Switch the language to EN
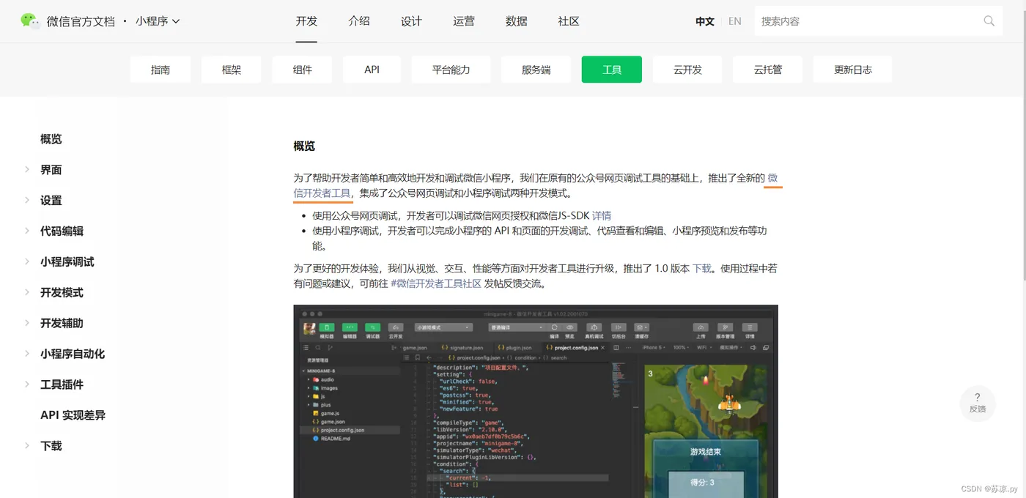Image resolution: width=1026 pixels, height=498 pixels. click(x=735, y=21)
